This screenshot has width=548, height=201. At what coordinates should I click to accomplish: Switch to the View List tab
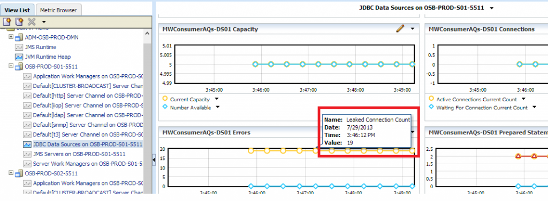pos(18,10)
